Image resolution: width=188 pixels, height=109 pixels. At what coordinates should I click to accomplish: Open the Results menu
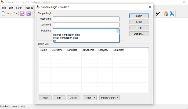(x=29, y=8)
